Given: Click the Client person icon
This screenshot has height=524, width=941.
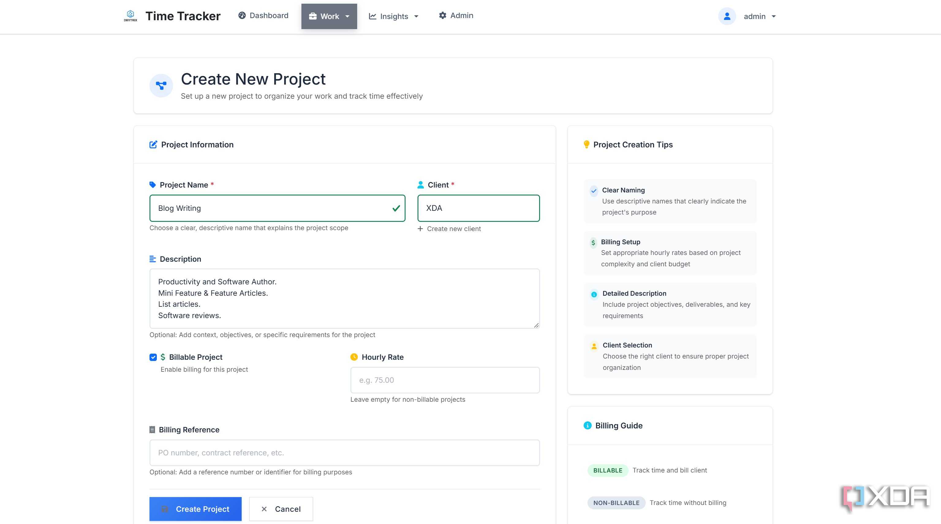Looking at the screenshot, I should click(x=421, y=184).
